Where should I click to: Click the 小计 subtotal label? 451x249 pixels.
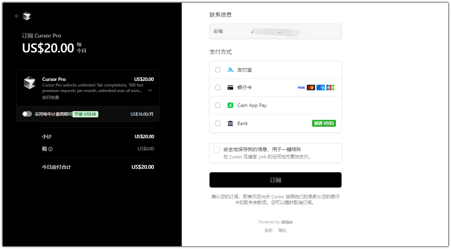47,136
